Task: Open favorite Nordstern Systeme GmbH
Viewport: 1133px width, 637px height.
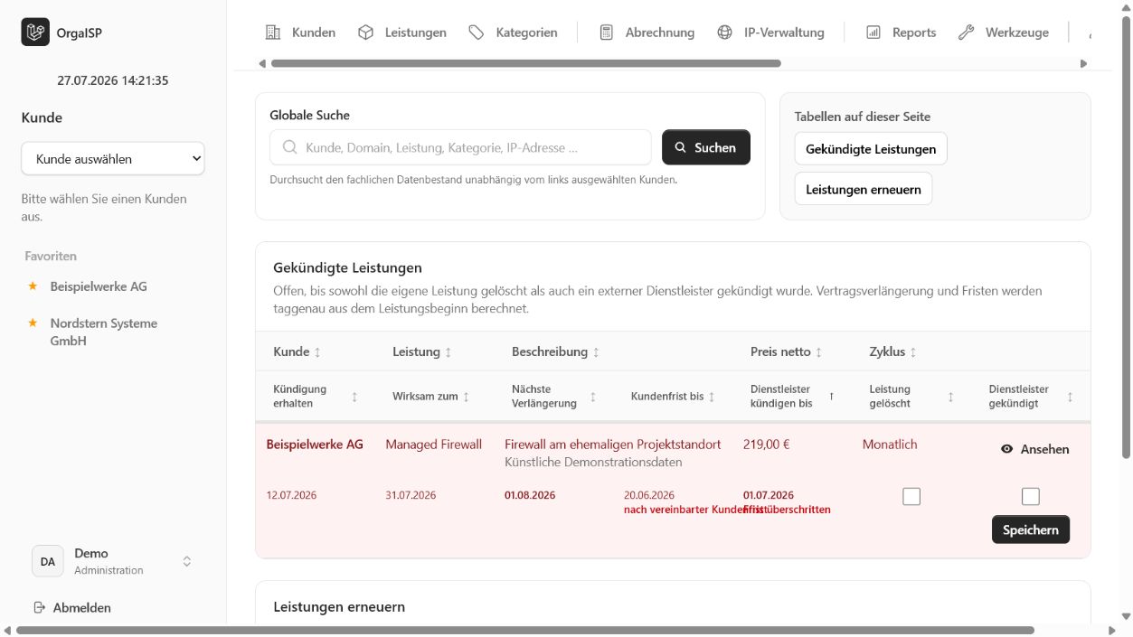Action: [104, 332]
